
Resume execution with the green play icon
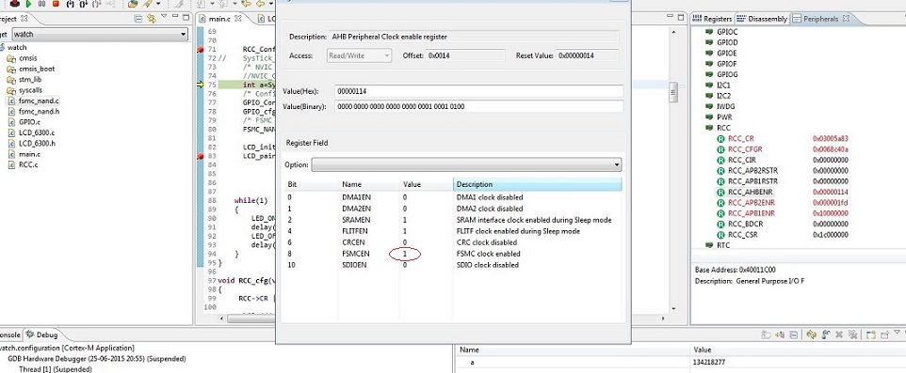(x=28, y=4)
